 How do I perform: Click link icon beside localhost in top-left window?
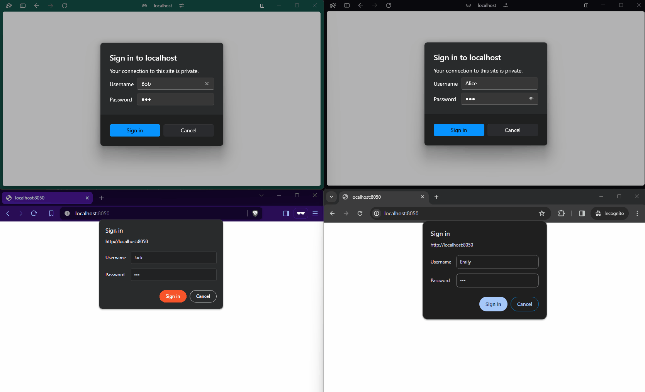tap(144, 6)
